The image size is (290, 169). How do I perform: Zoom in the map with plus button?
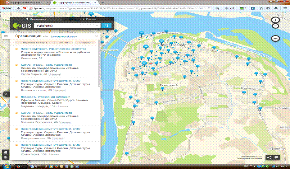[275, 20]
